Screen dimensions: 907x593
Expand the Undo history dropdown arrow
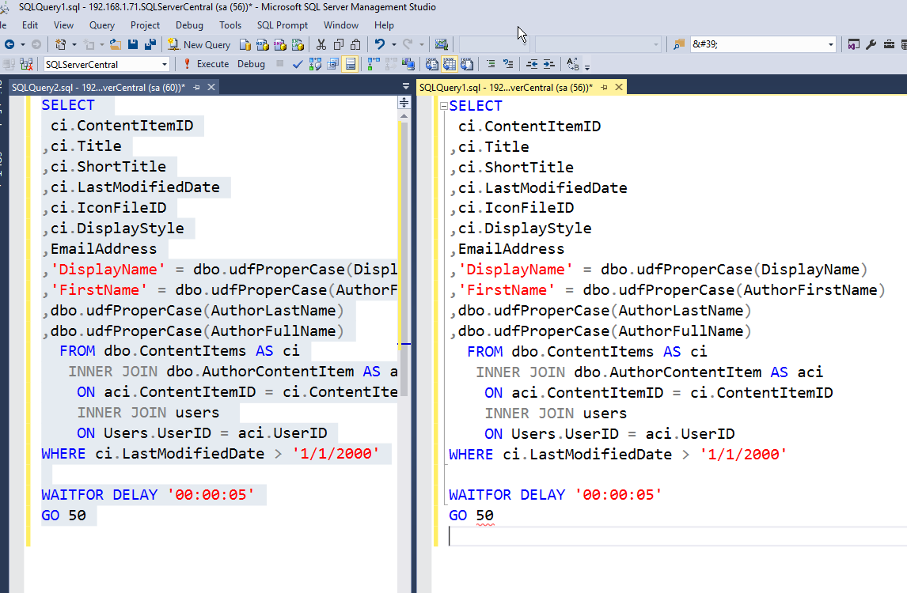[393, 44]
